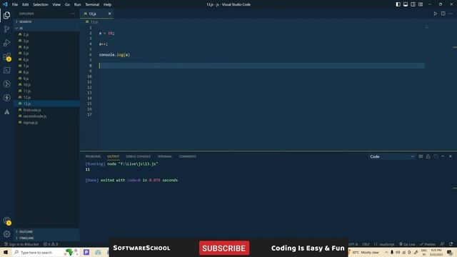
Task: Click the Windows taskbar search box
Action: tap(46, 252)
